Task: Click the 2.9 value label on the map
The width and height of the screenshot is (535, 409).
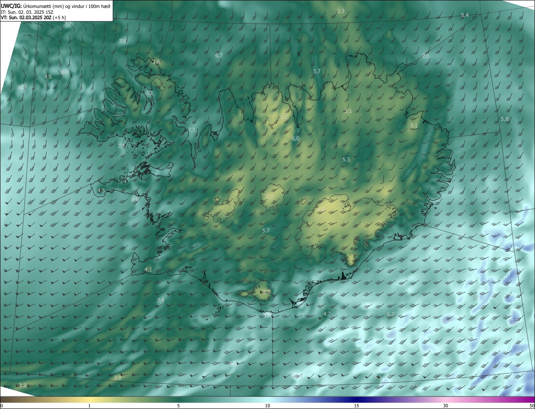Action: coord(267,291)
